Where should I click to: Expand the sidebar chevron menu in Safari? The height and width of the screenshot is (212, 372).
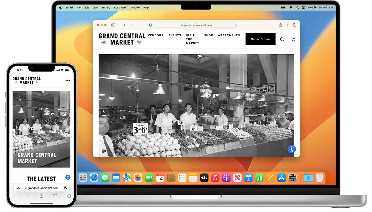tap(118, 25)
